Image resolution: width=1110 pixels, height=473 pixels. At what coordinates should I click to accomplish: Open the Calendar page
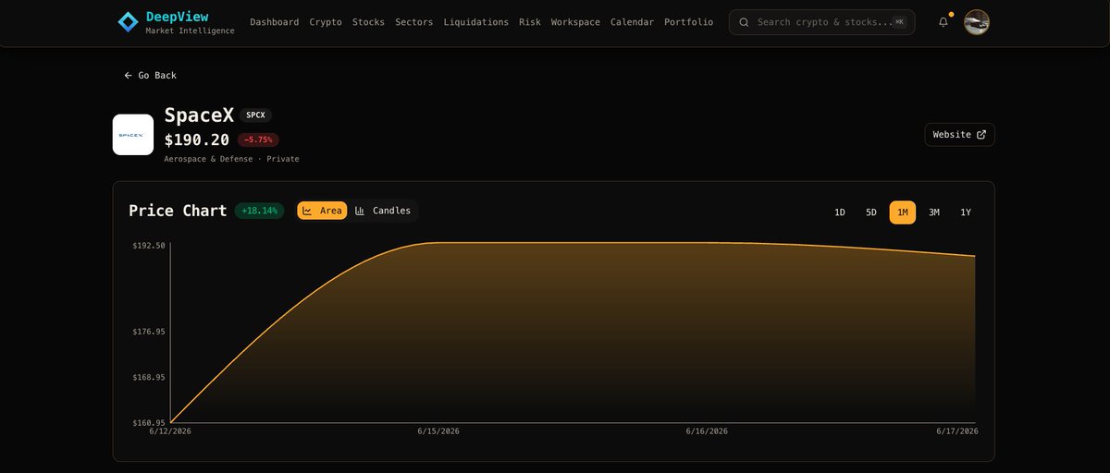(632, 22)
